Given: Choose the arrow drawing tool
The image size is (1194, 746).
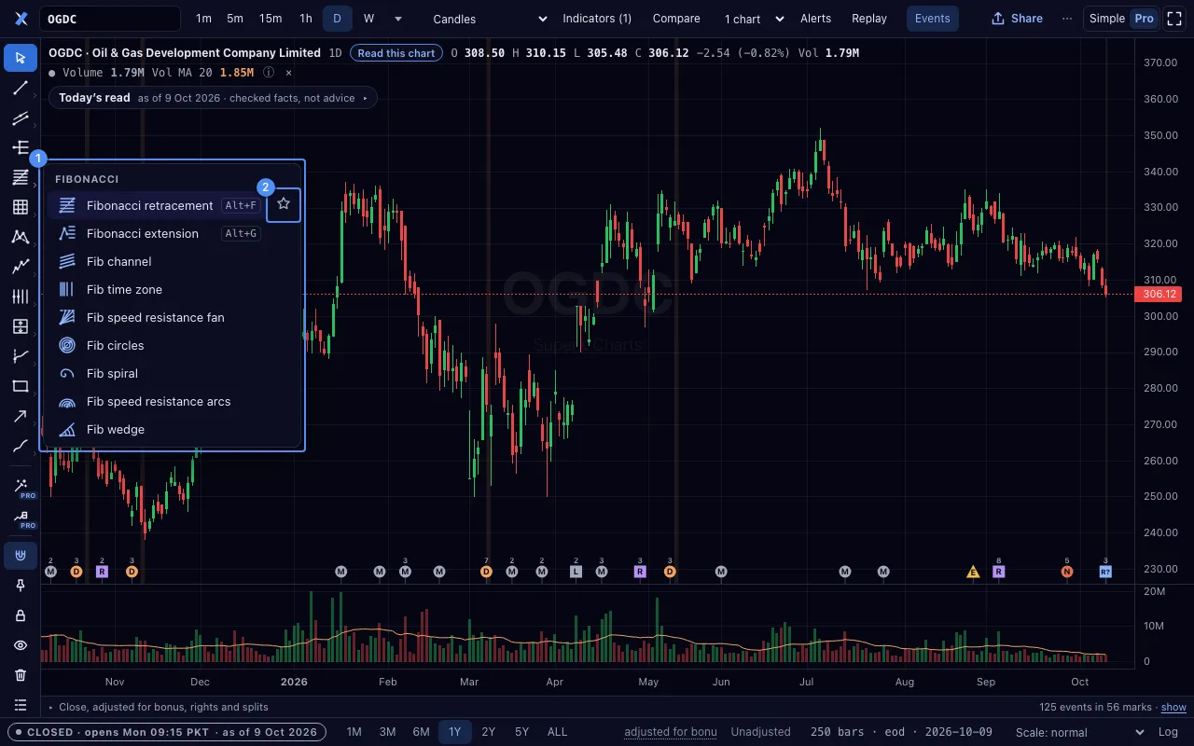Looking at the screenshot, I should point(21,416).
